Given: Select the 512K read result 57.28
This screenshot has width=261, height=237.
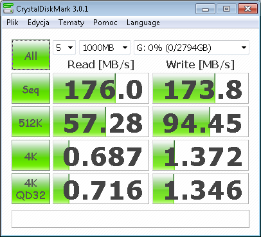Looking at the screenshot, I should pos(101,122).
